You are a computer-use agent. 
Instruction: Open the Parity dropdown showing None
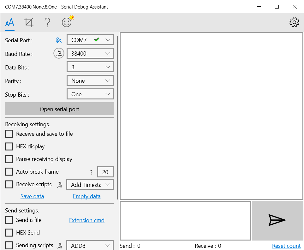(x=90, y=80)
